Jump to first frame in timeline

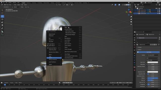[63, 83]
